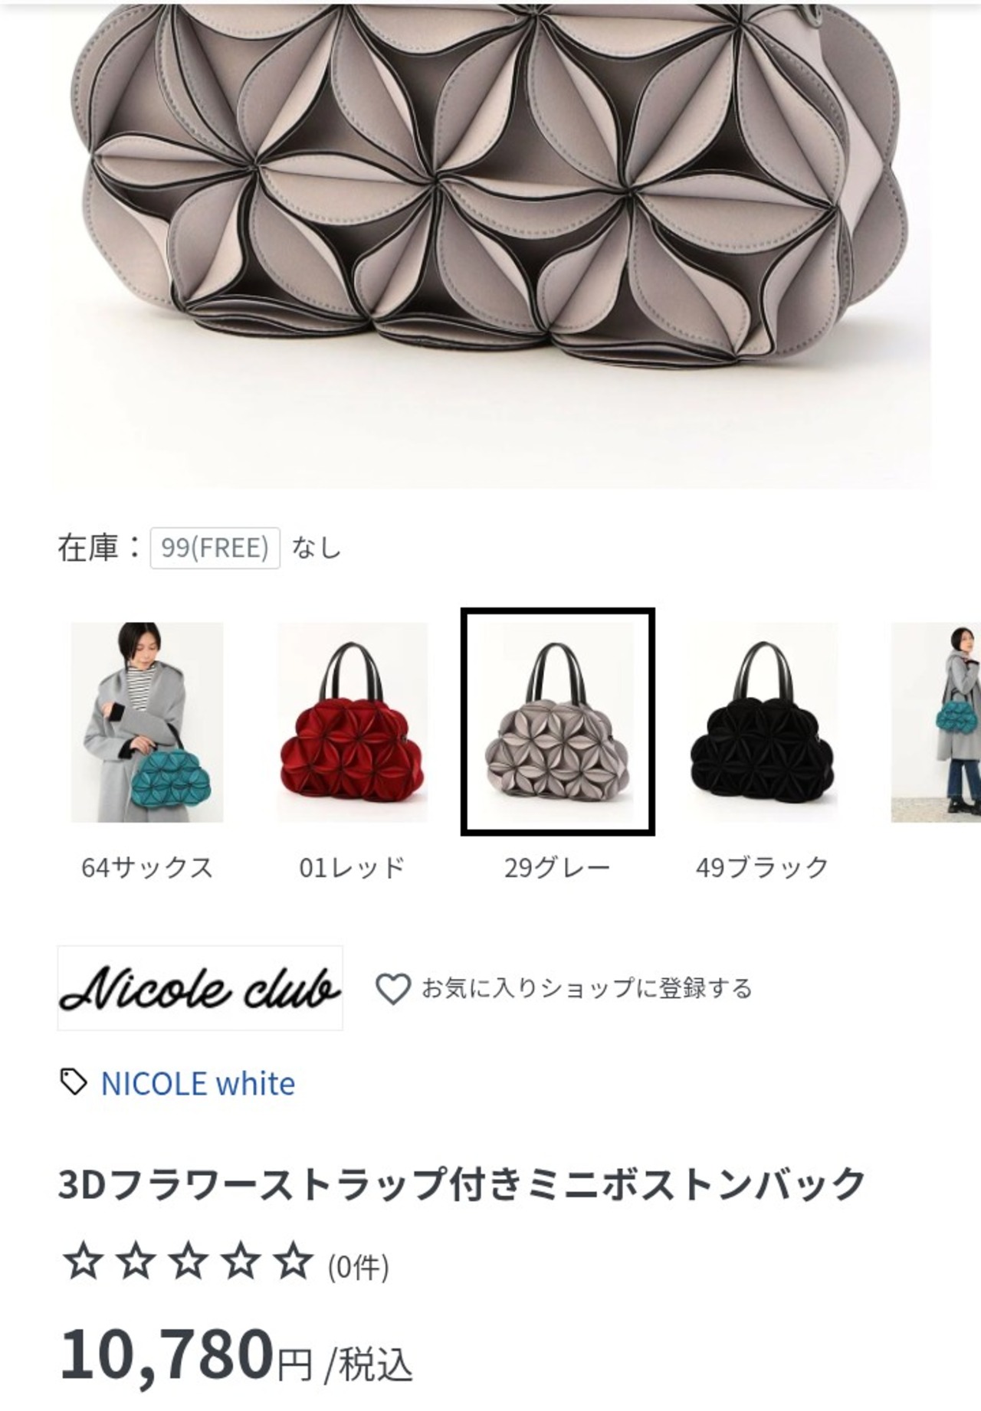View the partially visible model thumbnail

pos(936,722)
